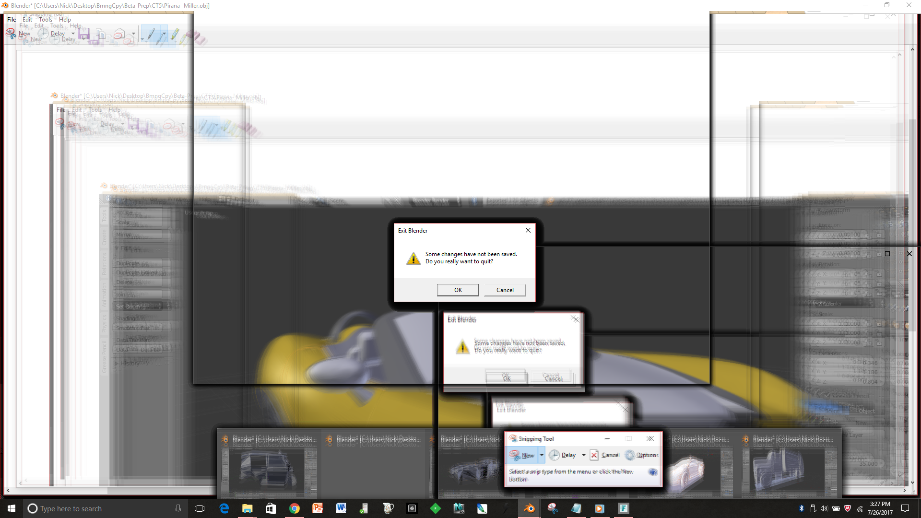The image size is (921, 518).
Task: Expand the Delay dropdown in small Snipping Tool
Action: [584, 455]
